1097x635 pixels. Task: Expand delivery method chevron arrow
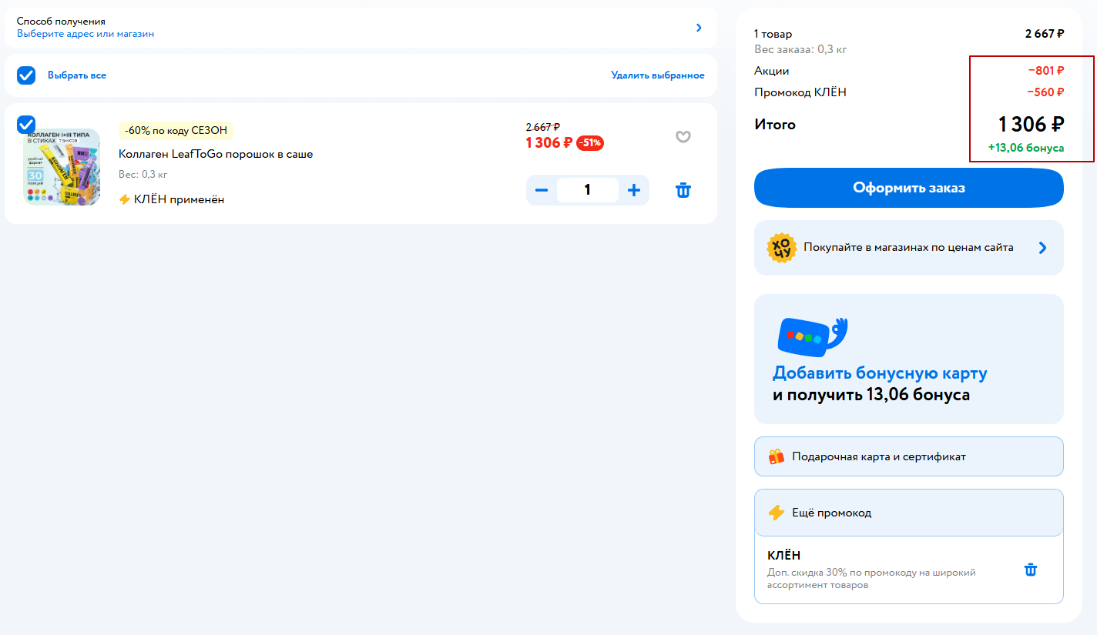[699, 28]
